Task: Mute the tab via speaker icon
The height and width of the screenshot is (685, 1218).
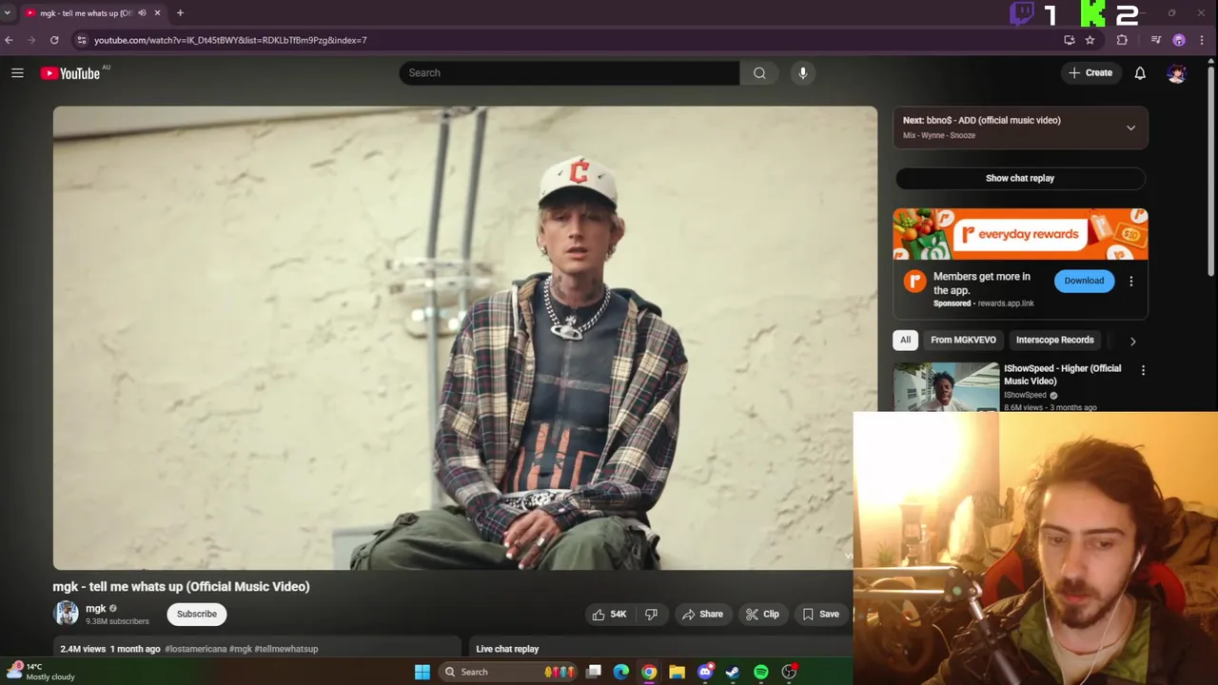Action: [142, 13]
